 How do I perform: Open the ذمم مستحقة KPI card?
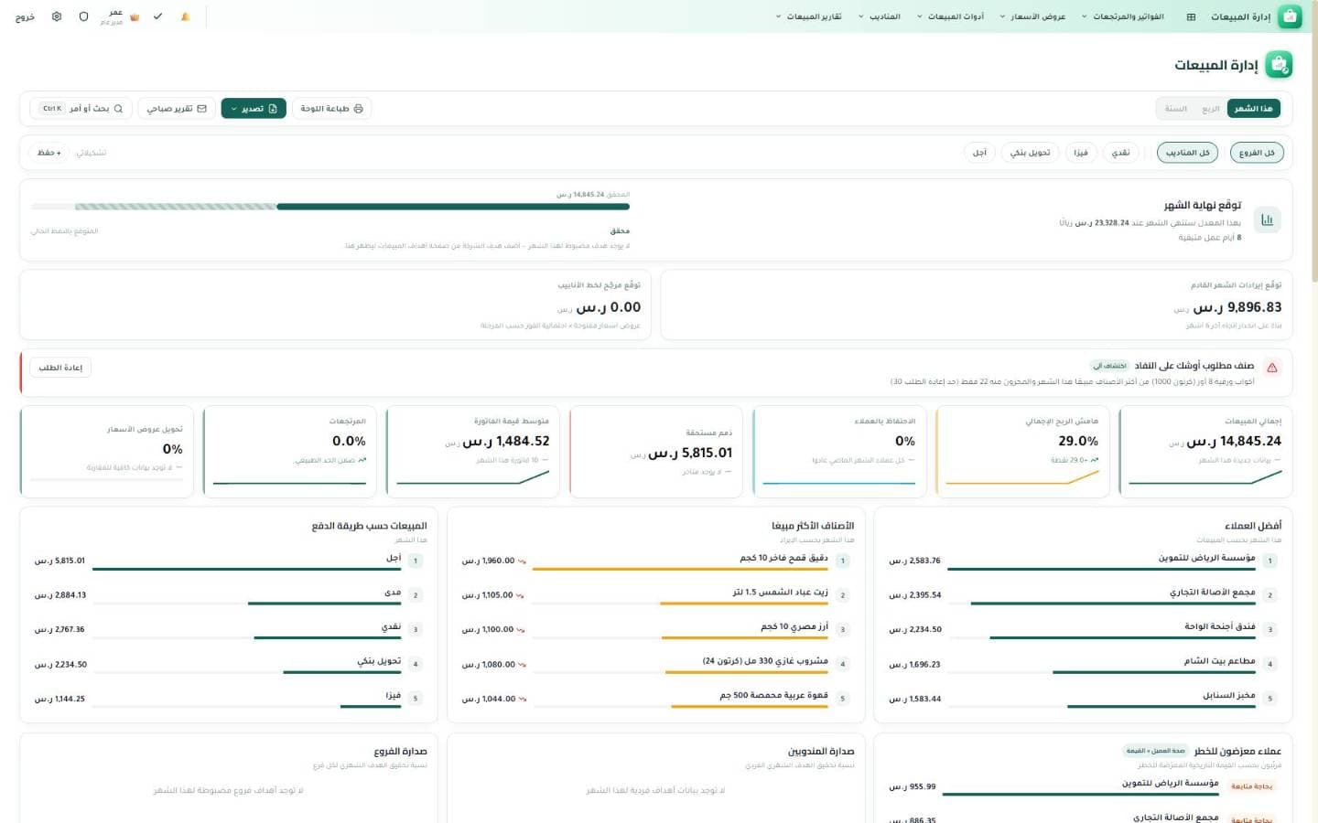click(656, 452)
